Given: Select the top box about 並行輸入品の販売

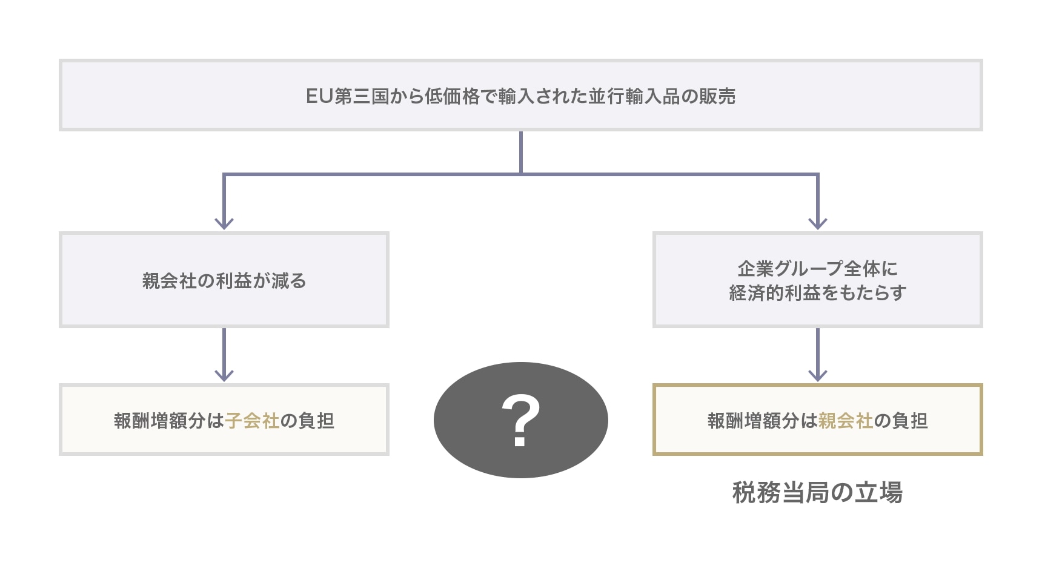Looking at the screenshot, I should [521, 95].
